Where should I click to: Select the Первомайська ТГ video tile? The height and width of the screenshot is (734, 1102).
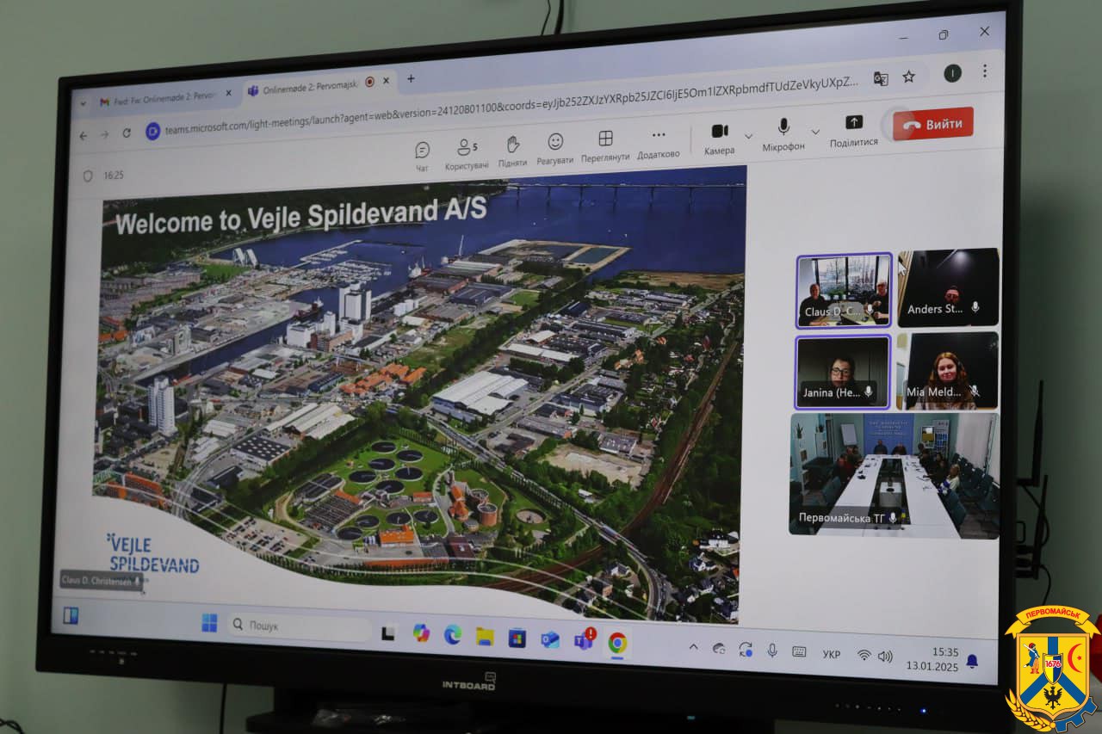[894, 475]
